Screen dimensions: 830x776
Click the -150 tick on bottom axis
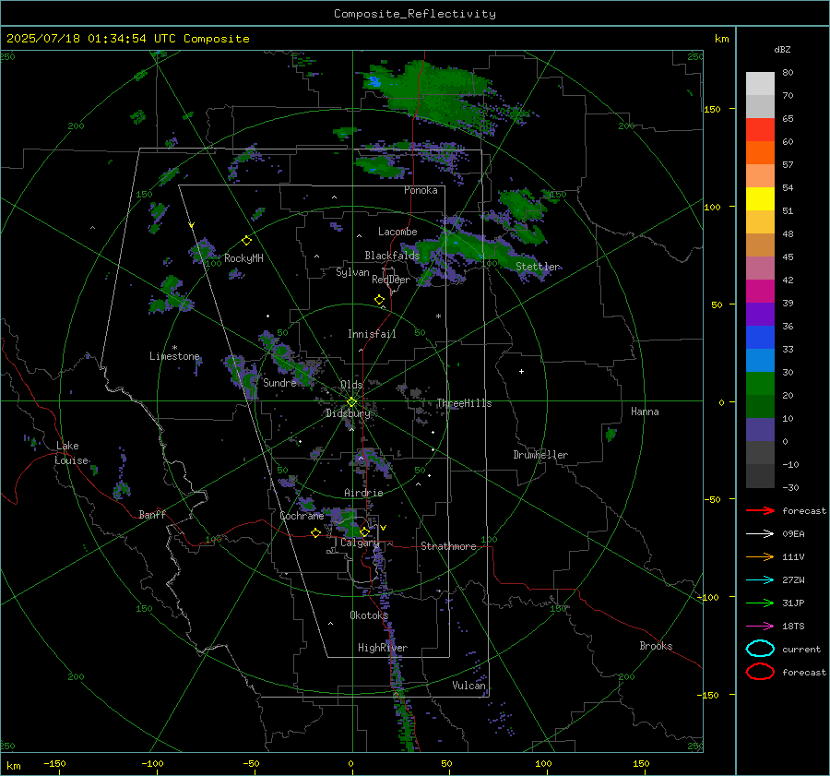click(54, 763)
